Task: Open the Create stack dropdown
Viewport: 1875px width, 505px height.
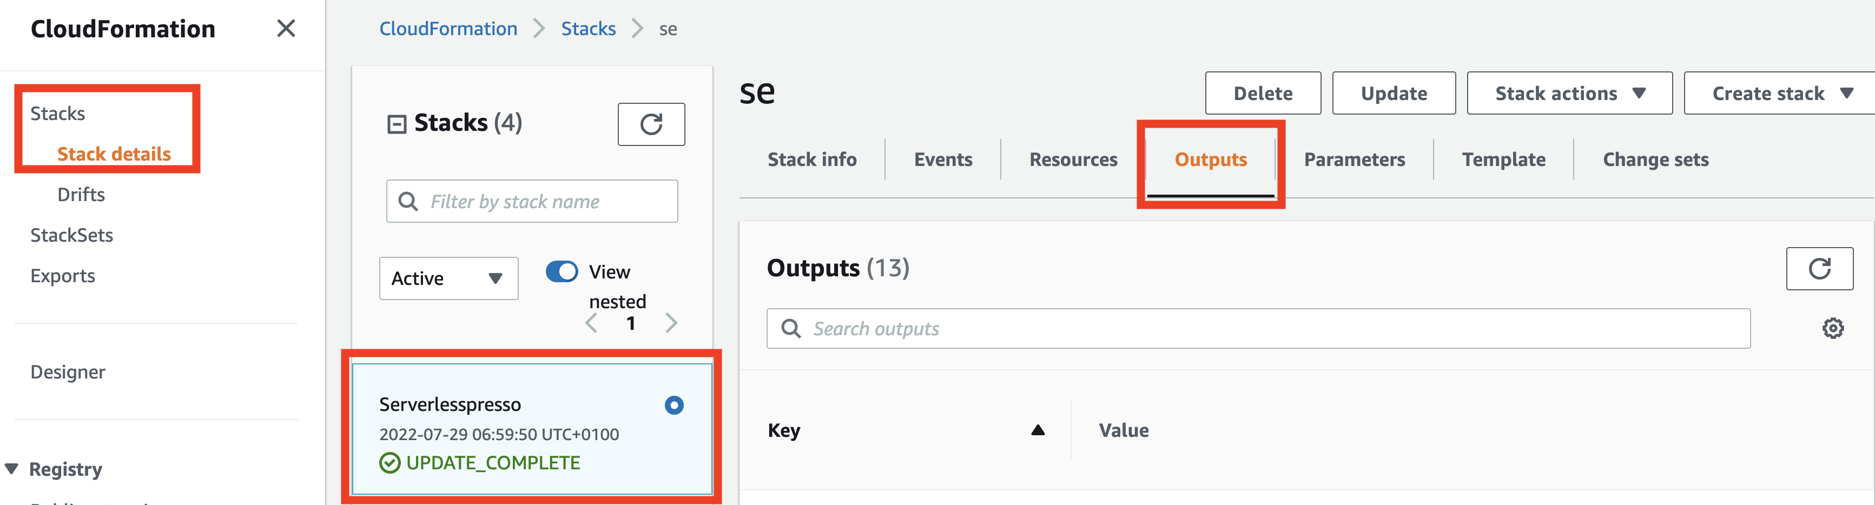Action: click(x=1780, y=93)
